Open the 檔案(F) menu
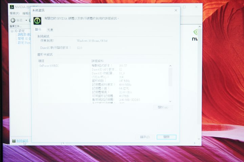 [15, 13]
